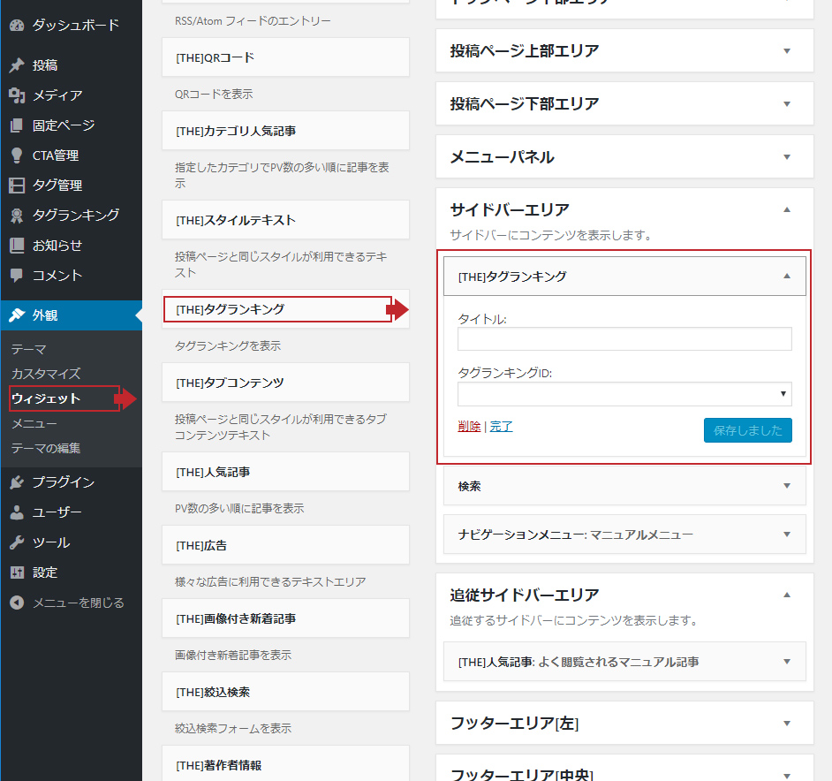Click the 削除 link
This screenshot has height=781, width=832.
(x=469, y=427)
